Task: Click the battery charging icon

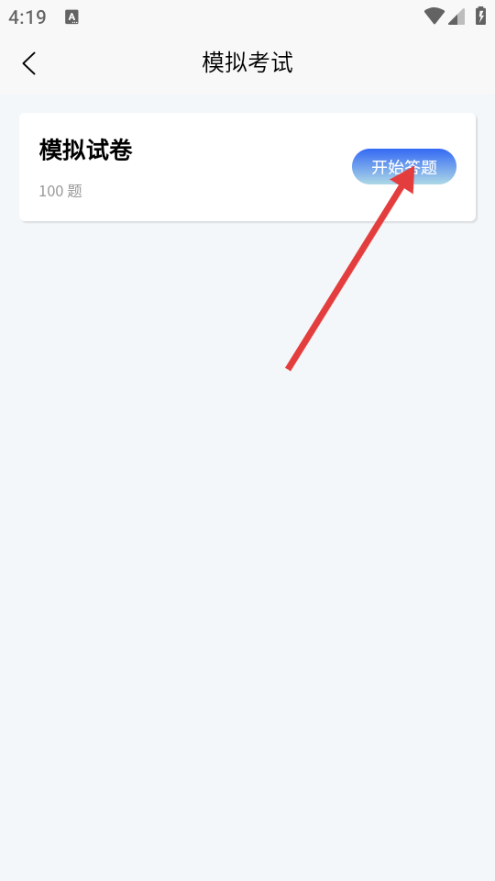Action: coord(481,16)
